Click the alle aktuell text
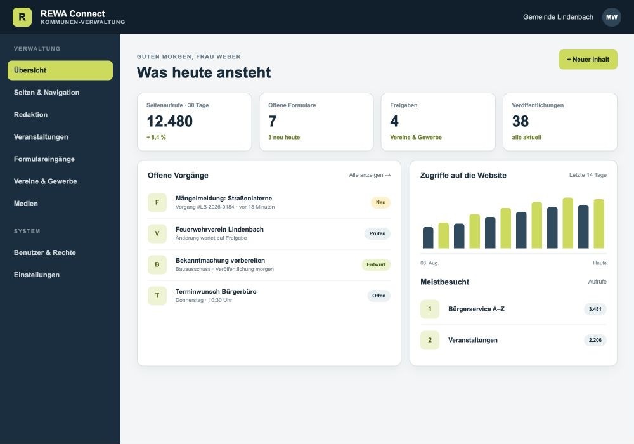634x444 pixels. (x=526, y=138)
